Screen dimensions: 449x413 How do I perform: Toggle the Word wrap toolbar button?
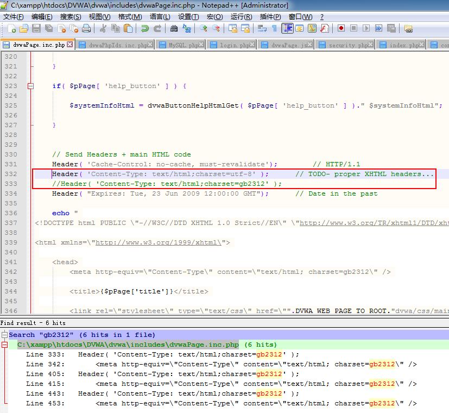coord(262,28)
